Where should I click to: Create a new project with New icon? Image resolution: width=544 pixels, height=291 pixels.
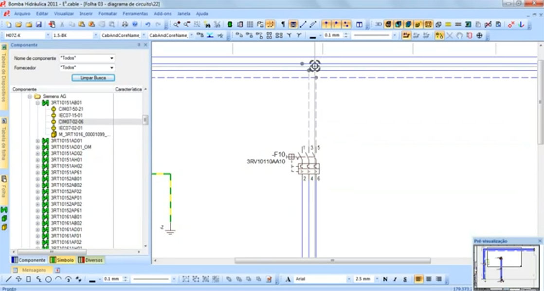click(9, 25)
